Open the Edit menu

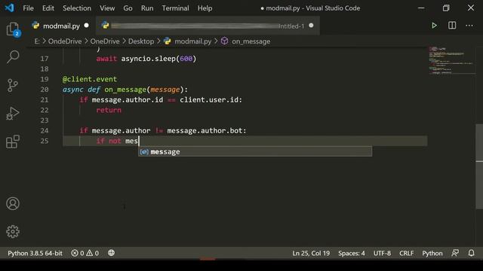pyautogui.click(x=48, y=8)
